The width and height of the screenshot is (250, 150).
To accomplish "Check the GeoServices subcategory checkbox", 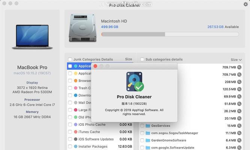I will pos(142,126).
